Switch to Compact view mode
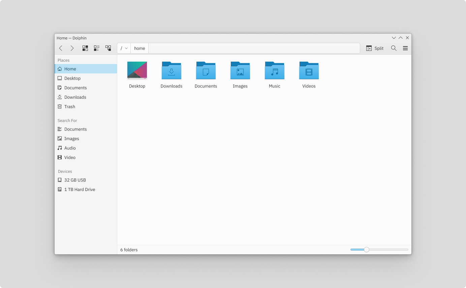Screen dimensions: 466x288 [97, 48]
